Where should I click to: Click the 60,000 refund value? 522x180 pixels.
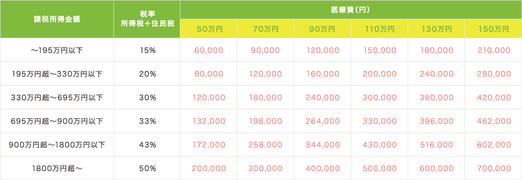pos(209,50)
